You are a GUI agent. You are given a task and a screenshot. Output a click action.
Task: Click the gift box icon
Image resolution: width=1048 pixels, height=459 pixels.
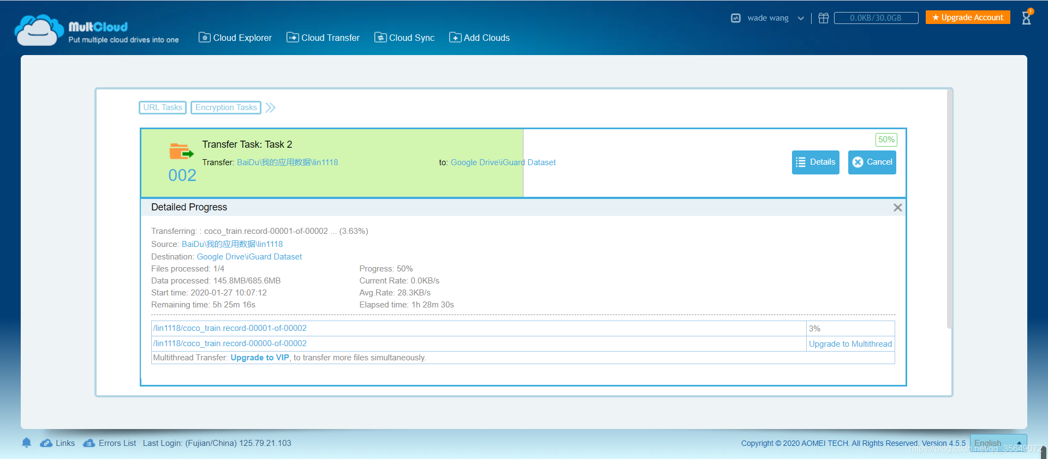824,18
